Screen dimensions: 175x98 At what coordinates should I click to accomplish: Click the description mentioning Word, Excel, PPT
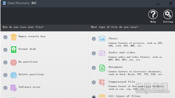coord(136,73)
